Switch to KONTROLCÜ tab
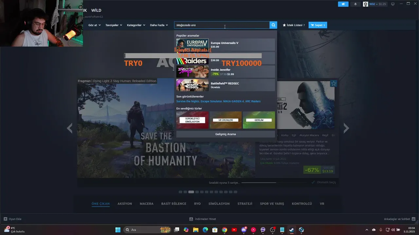 (302, 204)
